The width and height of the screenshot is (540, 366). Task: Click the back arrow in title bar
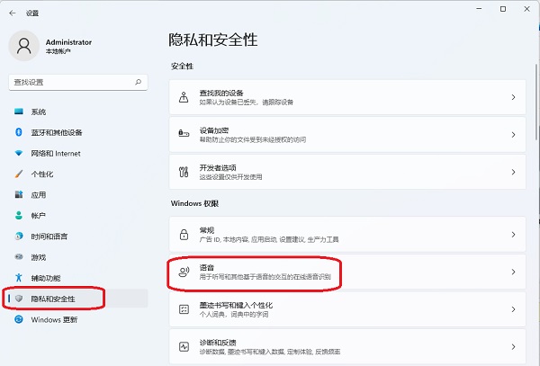(x=12, y=13)
